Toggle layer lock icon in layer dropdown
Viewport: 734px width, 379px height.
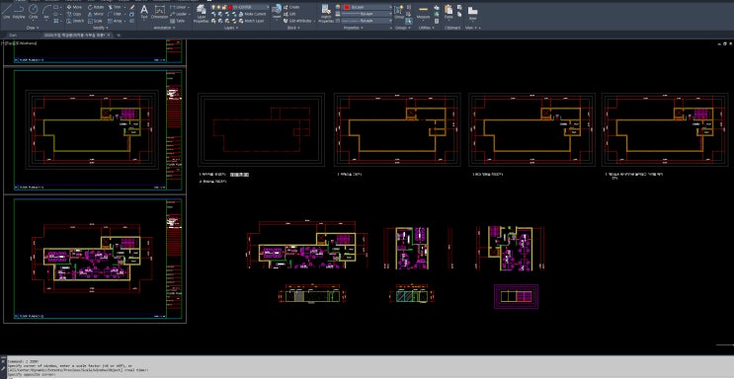tap(224, 8)
